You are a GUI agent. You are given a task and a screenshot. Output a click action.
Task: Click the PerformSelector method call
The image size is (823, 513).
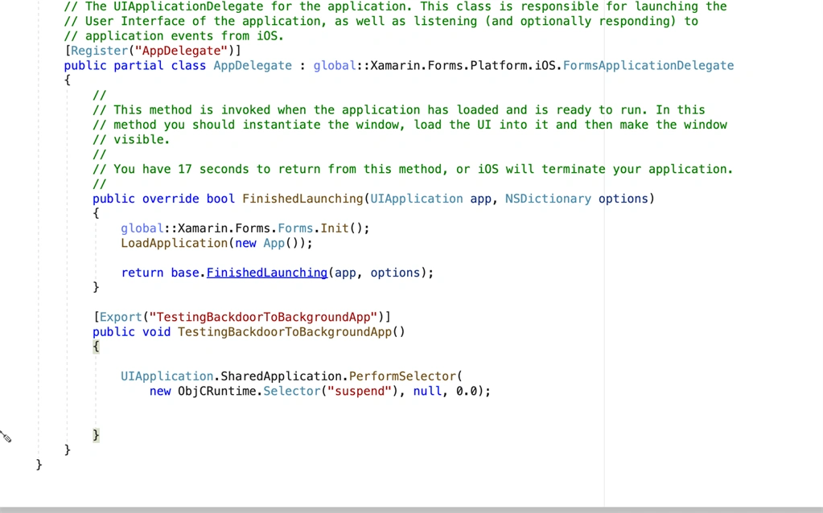tap(402, 376)
